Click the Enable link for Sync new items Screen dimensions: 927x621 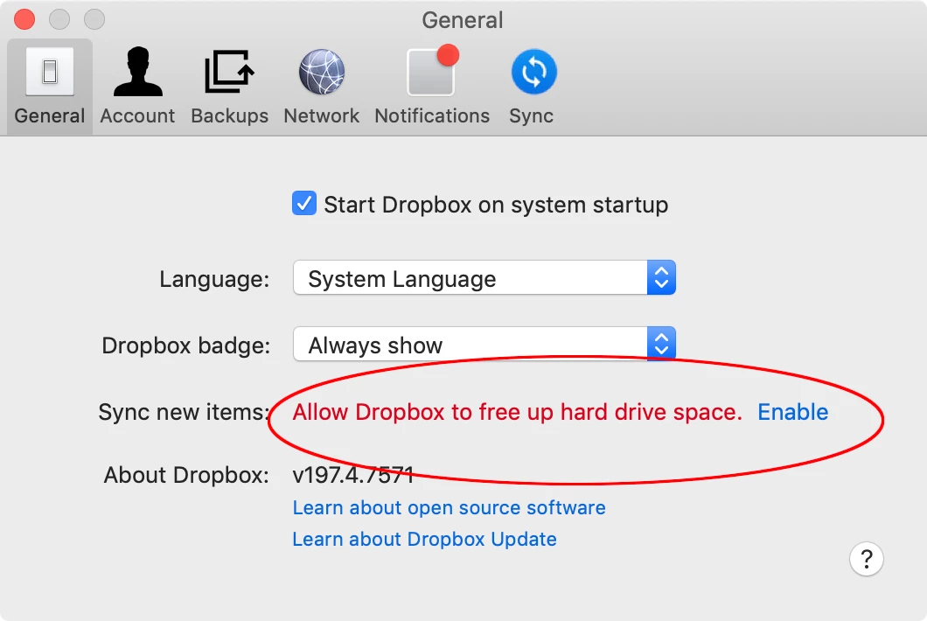click(793, 412)
